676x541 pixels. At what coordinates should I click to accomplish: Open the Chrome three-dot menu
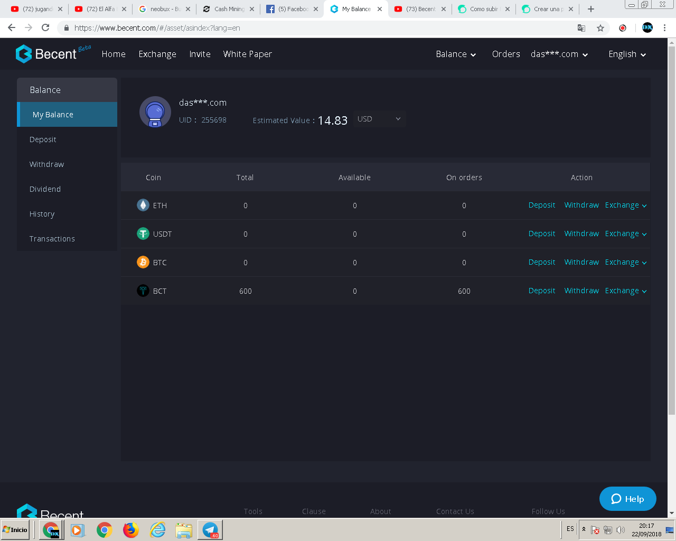pos(664,27)
